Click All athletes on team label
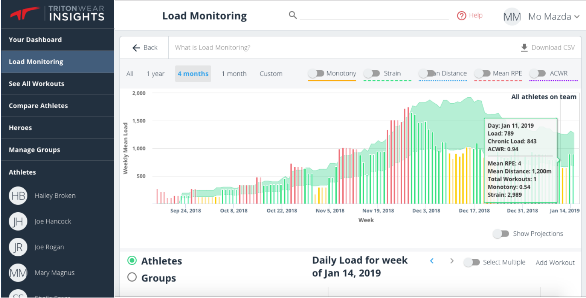 544,97
